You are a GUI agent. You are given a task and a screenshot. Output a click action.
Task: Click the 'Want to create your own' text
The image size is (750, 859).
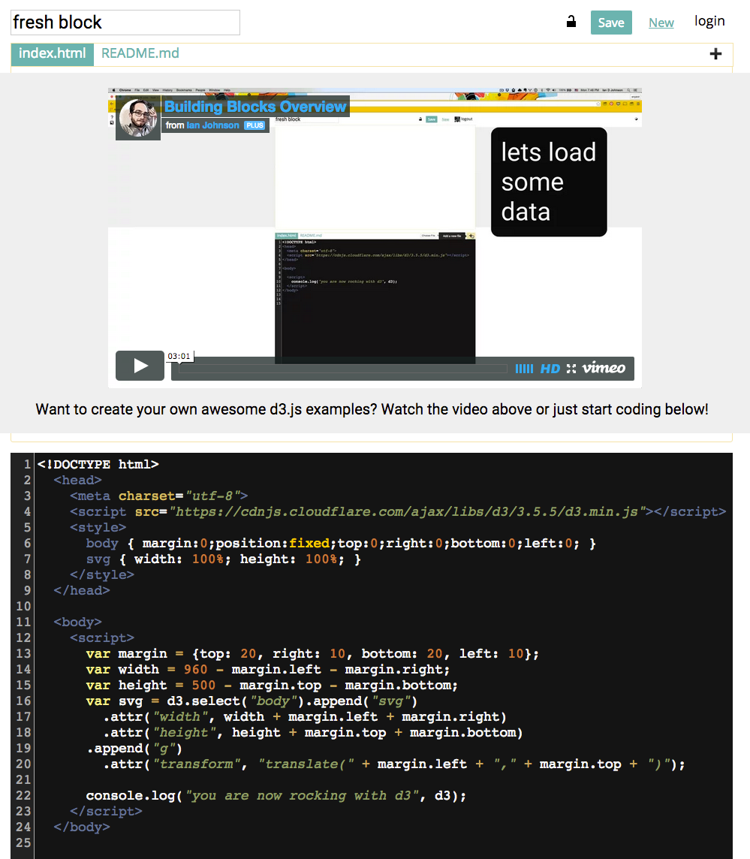point(372,409)
